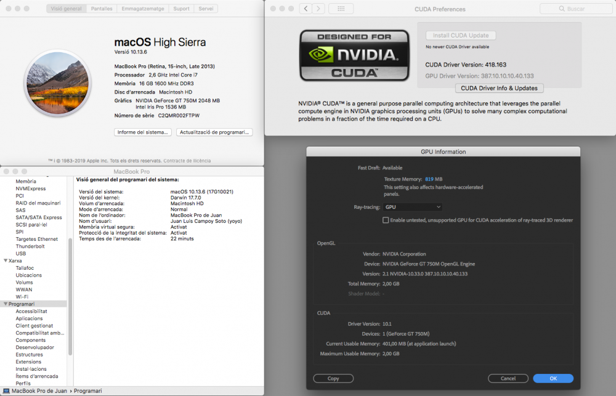Select Memòria in the sidebar

pyautogui.click(x=26, y=182)
